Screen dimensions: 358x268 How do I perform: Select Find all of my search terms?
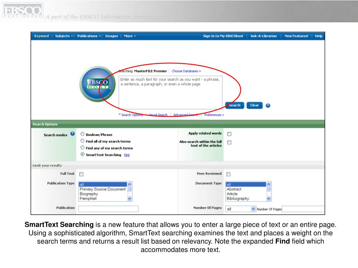coord(83,141)
